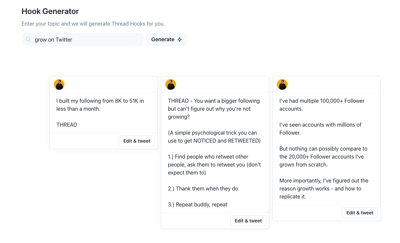Select the text "grow on Twitter" in the search box
400x243 pixels.
(53, 40)
